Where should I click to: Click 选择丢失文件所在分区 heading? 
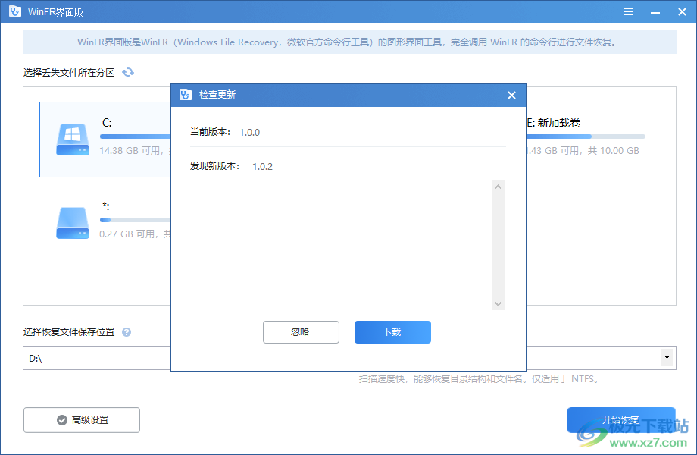(x=68, y=73)
